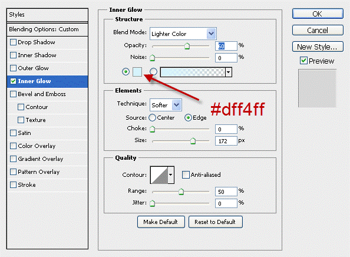Enable the Drop Shadow effect checkbox
The image size is (350, 257).
tap(13, 42)
